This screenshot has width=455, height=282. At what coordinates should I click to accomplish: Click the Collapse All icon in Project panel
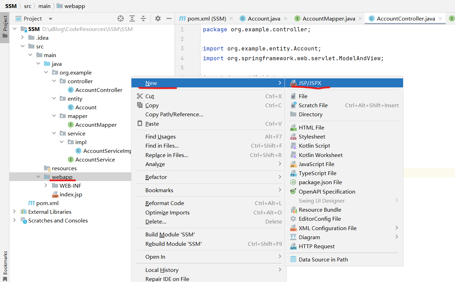(143, 18)
